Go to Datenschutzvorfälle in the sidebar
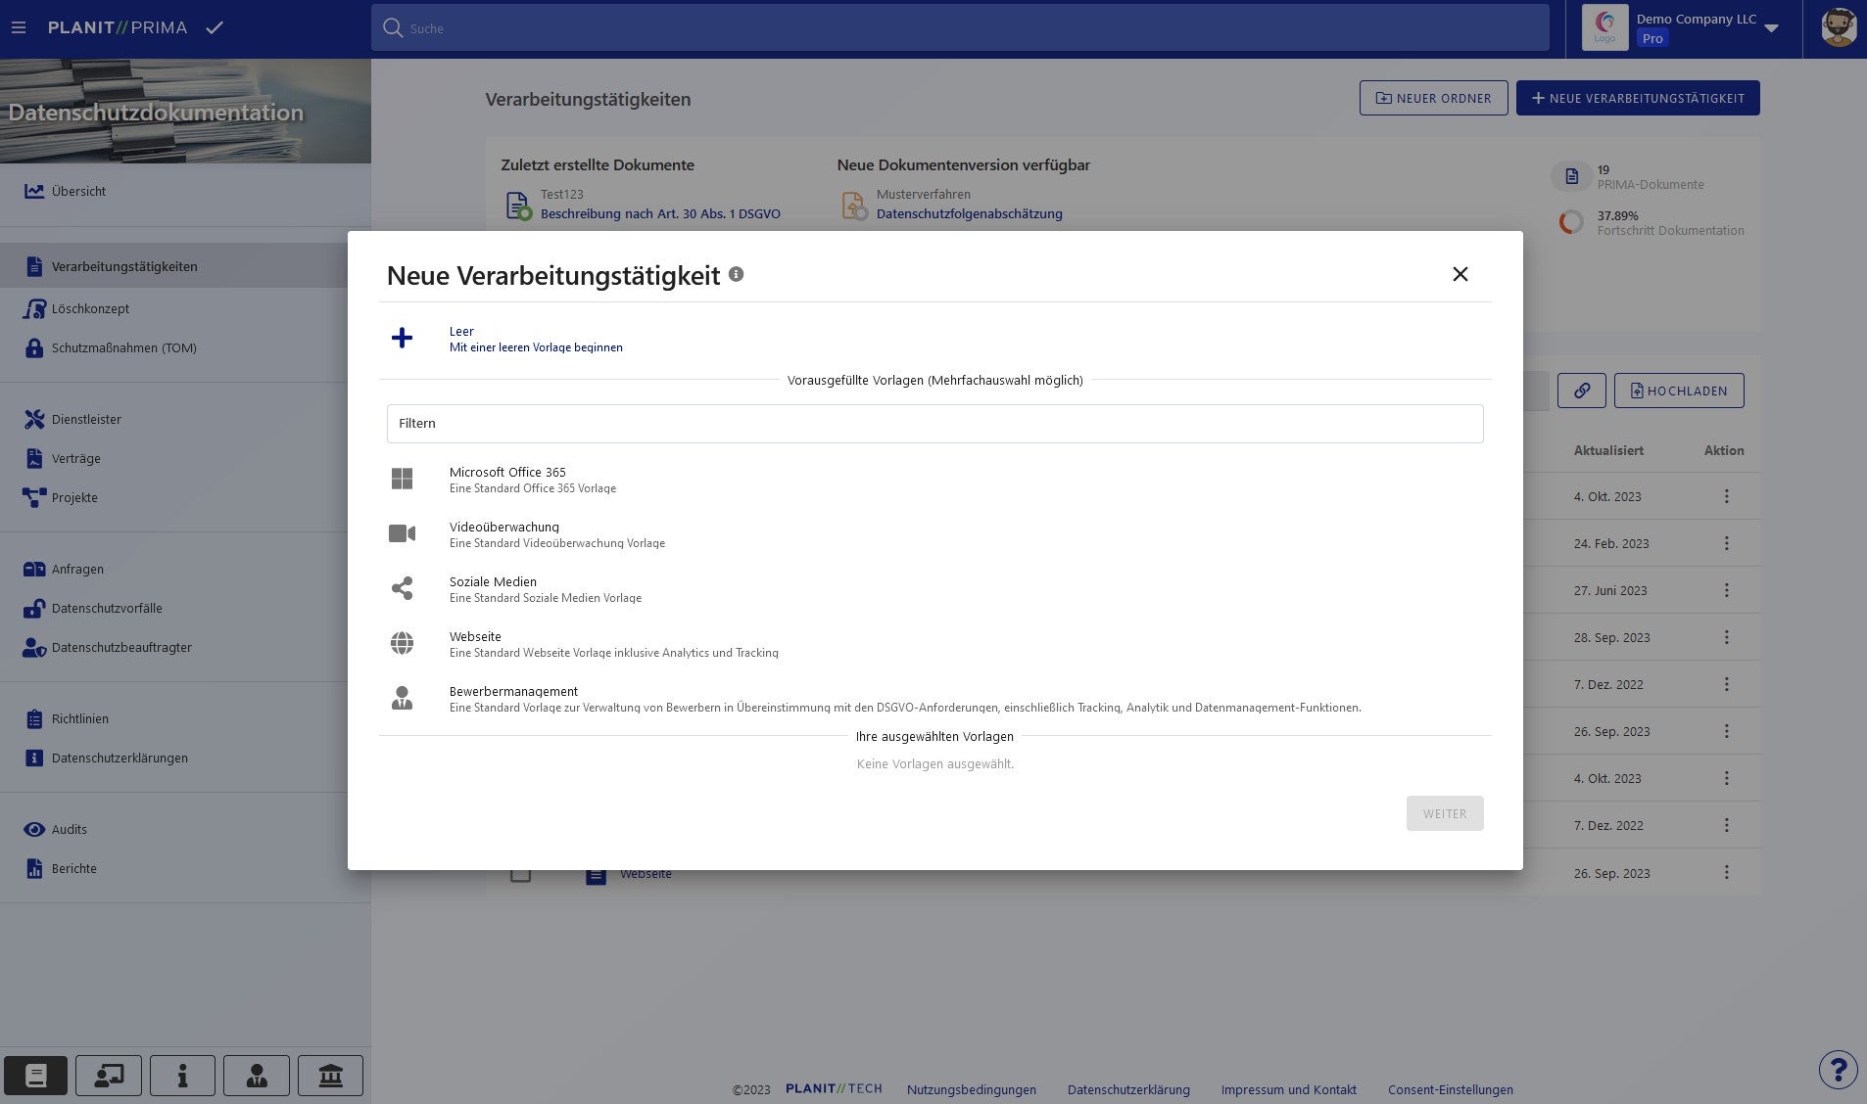This screenshot has height=1104, width=1867. (107, 608)
